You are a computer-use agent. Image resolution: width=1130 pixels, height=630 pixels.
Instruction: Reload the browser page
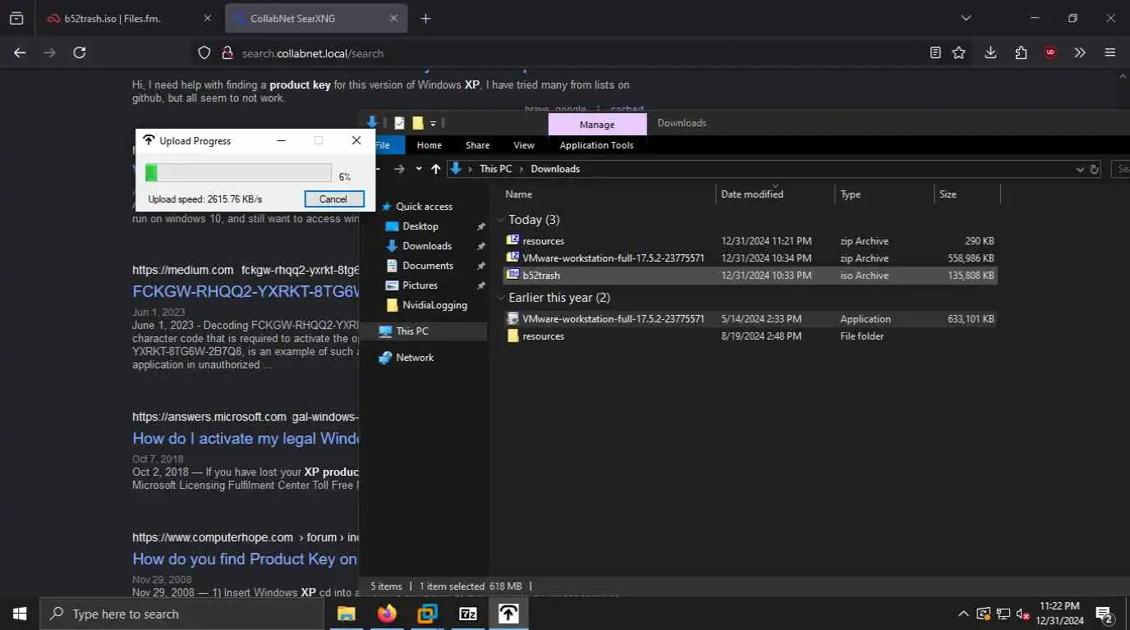coord(80,52)
